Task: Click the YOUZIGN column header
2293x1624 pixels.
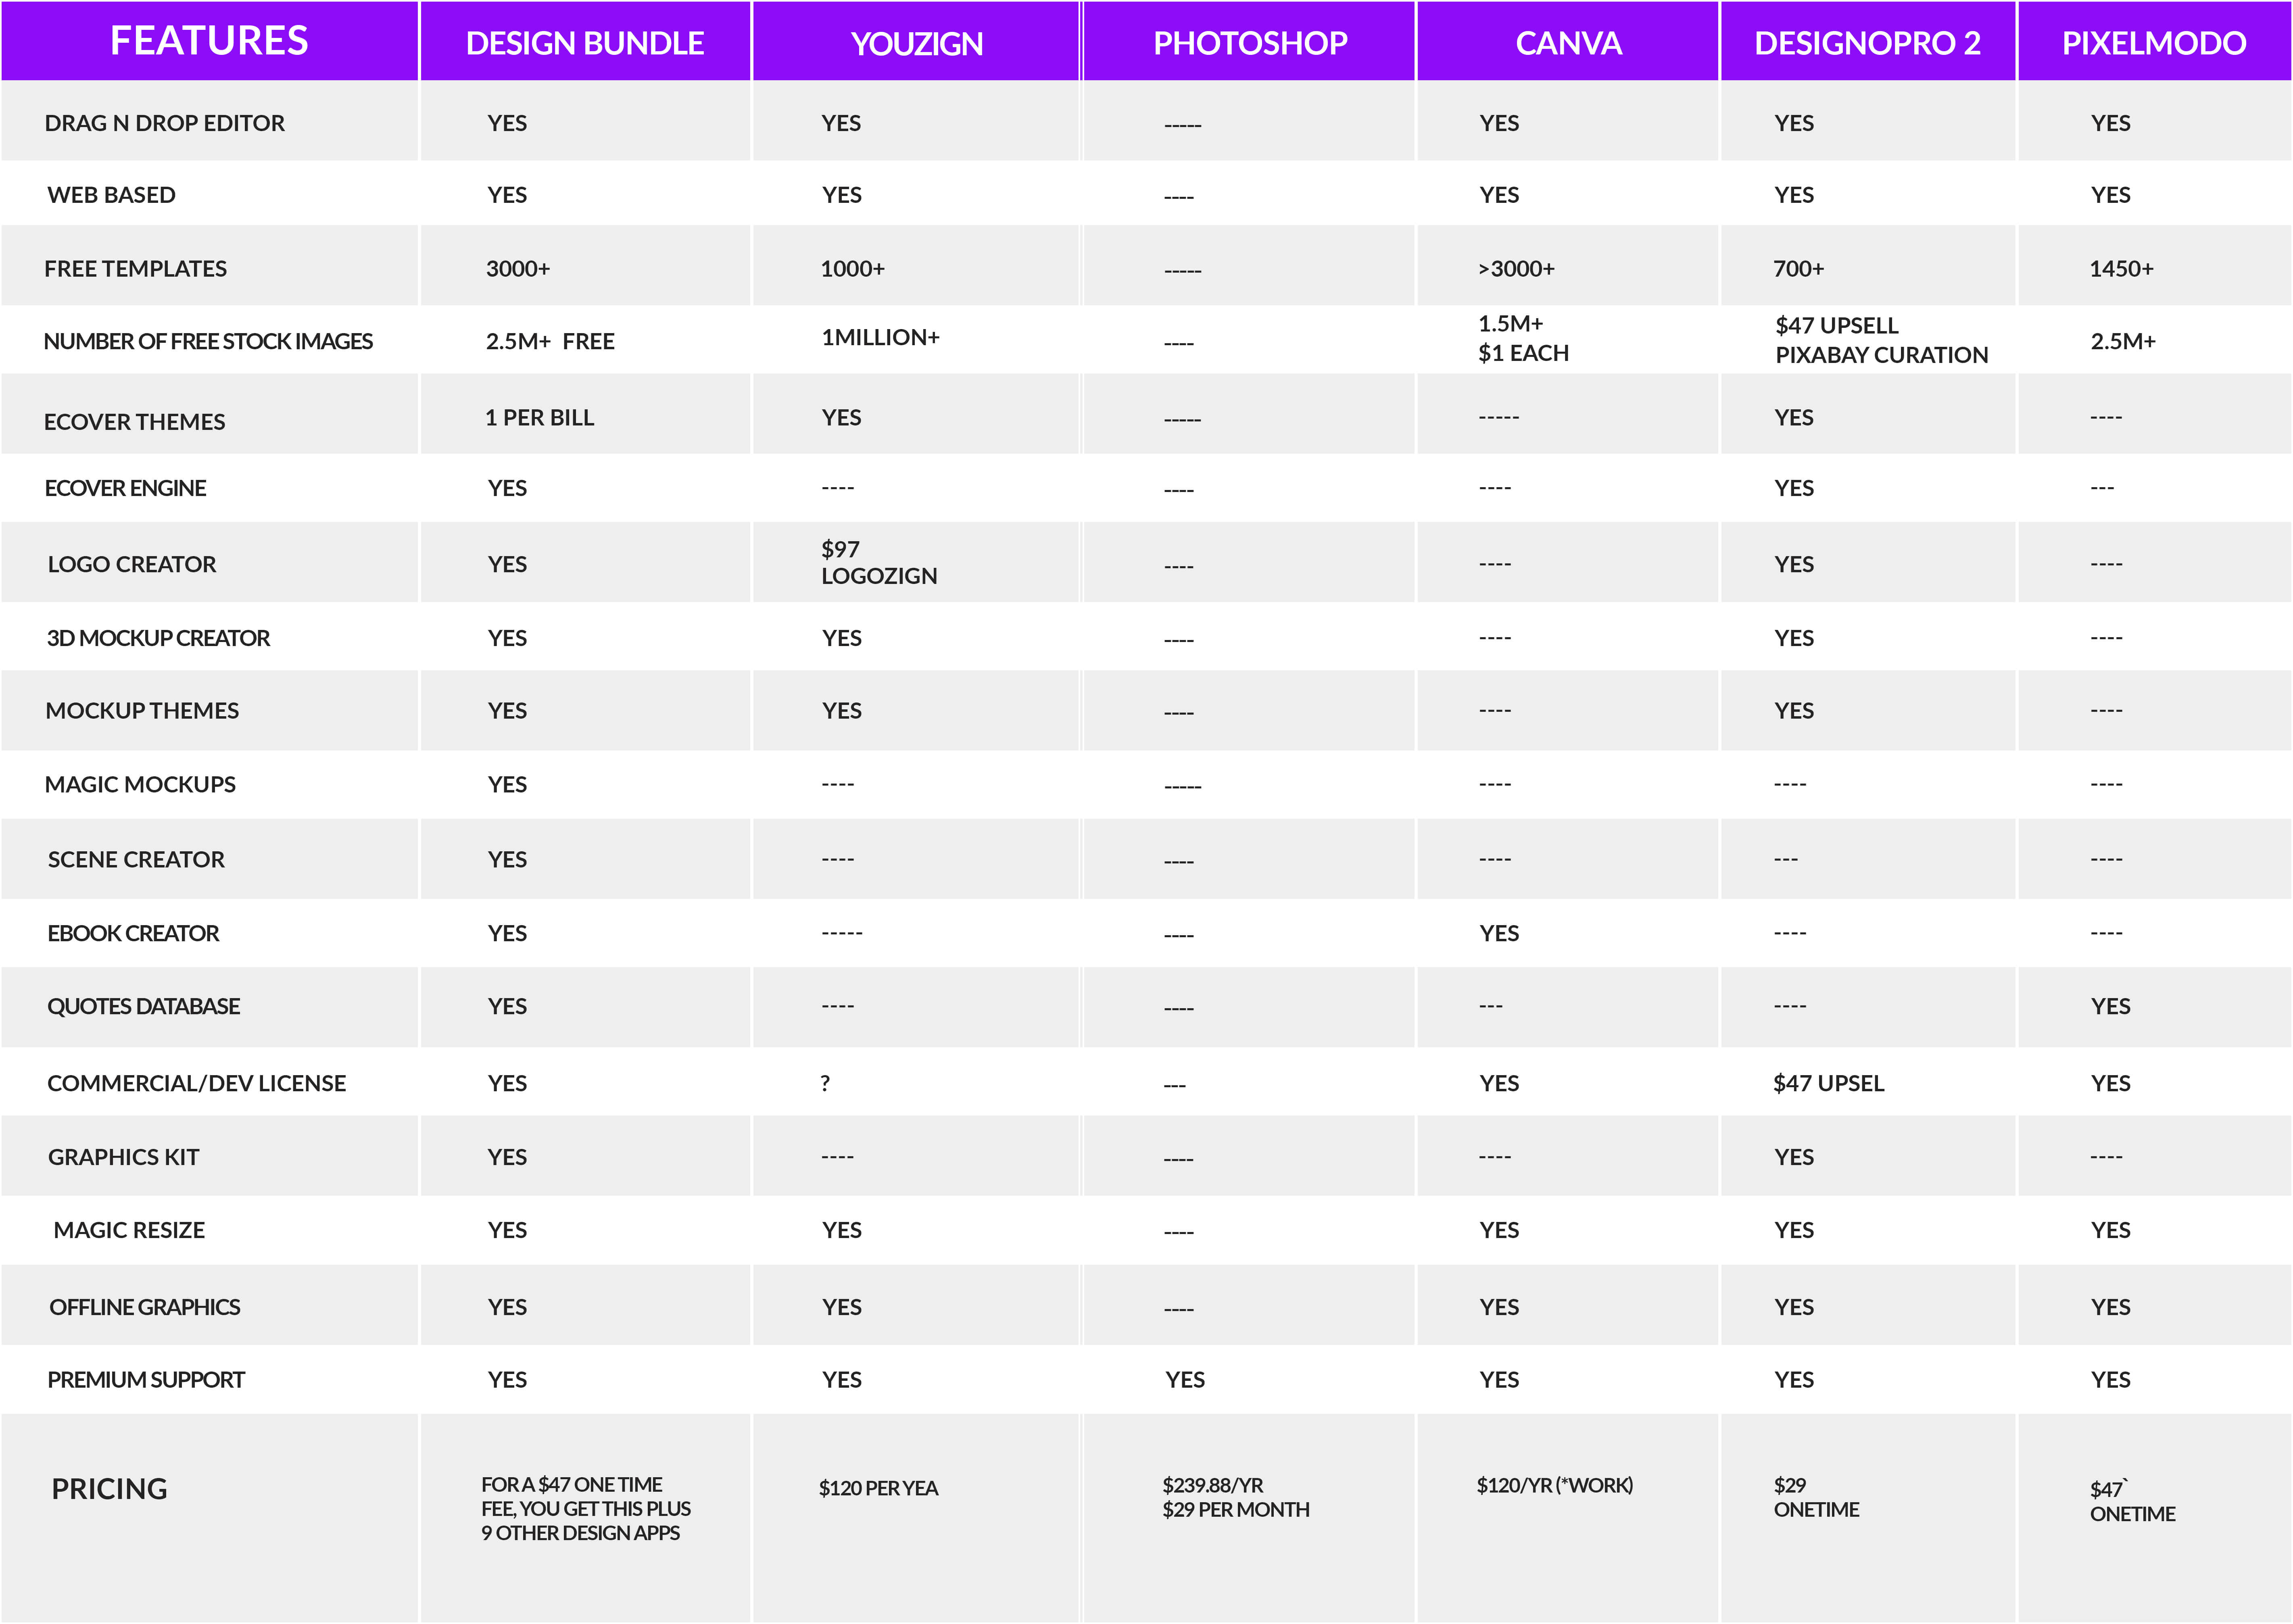Action: coord(916,43)
